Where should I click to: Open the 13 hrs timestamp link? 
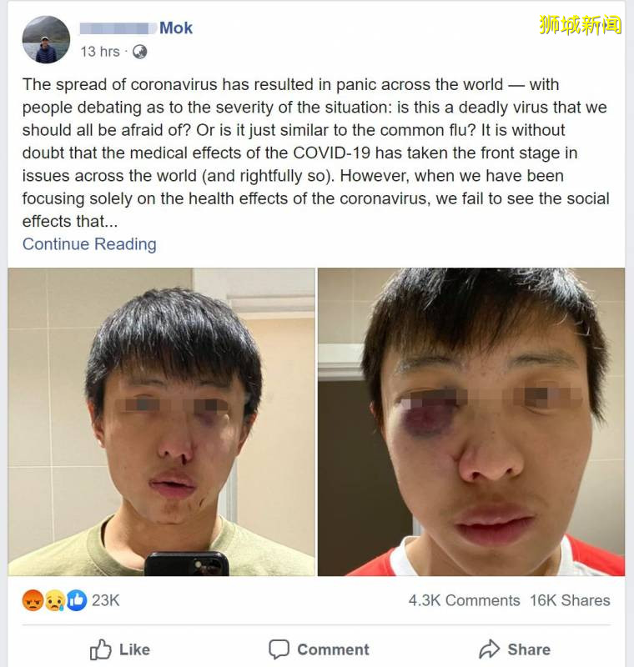(100, 52)
